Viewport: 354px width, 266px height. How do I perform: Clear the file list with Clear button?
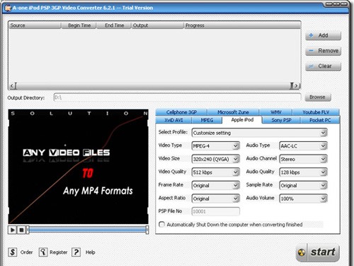(x=323, y=66)
